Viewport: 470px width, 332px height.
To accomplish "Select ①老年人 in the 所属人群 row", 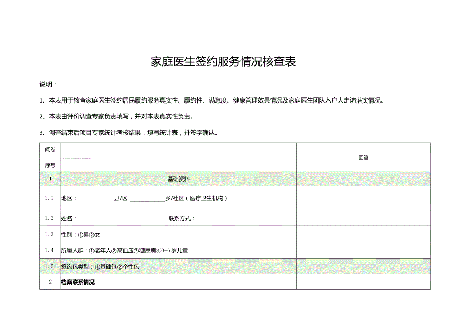I will 100,249.
